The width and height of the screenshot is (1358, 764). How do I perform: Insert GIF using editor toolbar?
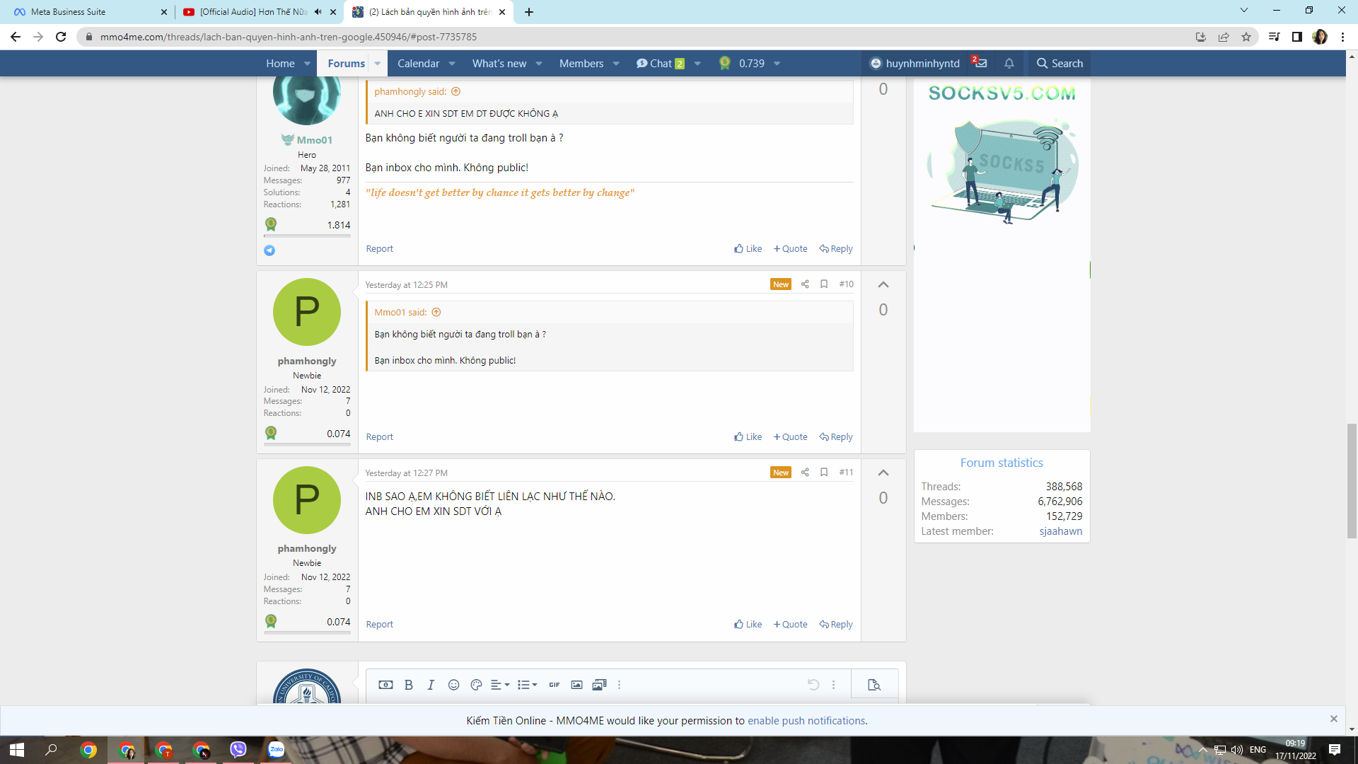point(554,685)
